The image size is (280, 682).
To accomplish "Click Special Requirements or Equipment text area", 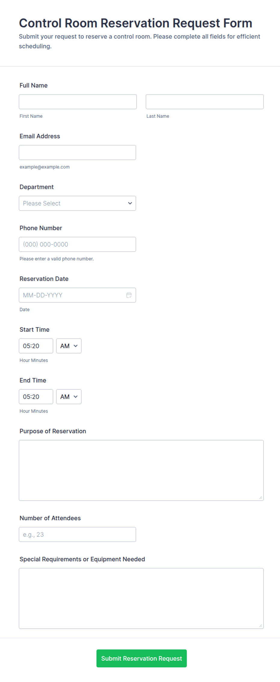I will coord(141,598).
